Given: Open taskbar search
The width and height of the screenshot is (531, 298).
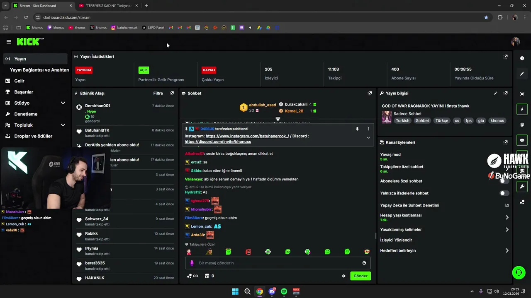Looking at the screenshot, I should (x=247, y=291).
